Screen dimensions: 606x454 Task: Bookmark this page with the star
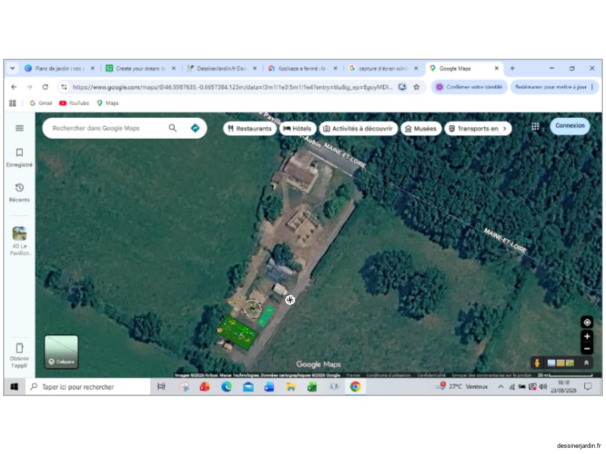[417, 87]
